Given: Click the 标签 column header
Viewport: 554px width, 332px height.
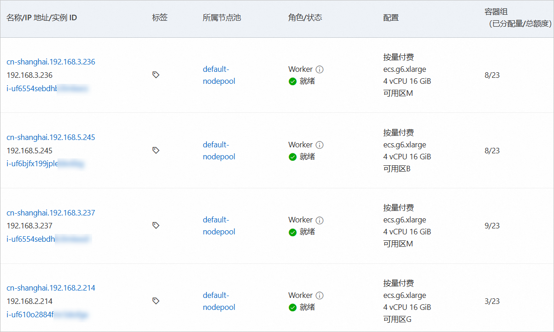Looking at the screenshot, I should point(160,18).
